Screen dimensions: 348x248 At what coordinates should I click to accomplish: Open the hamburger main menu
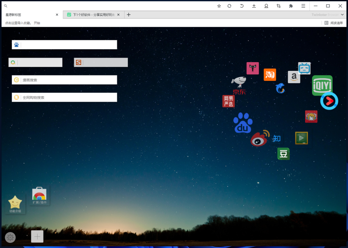click(x=303, y=6)
